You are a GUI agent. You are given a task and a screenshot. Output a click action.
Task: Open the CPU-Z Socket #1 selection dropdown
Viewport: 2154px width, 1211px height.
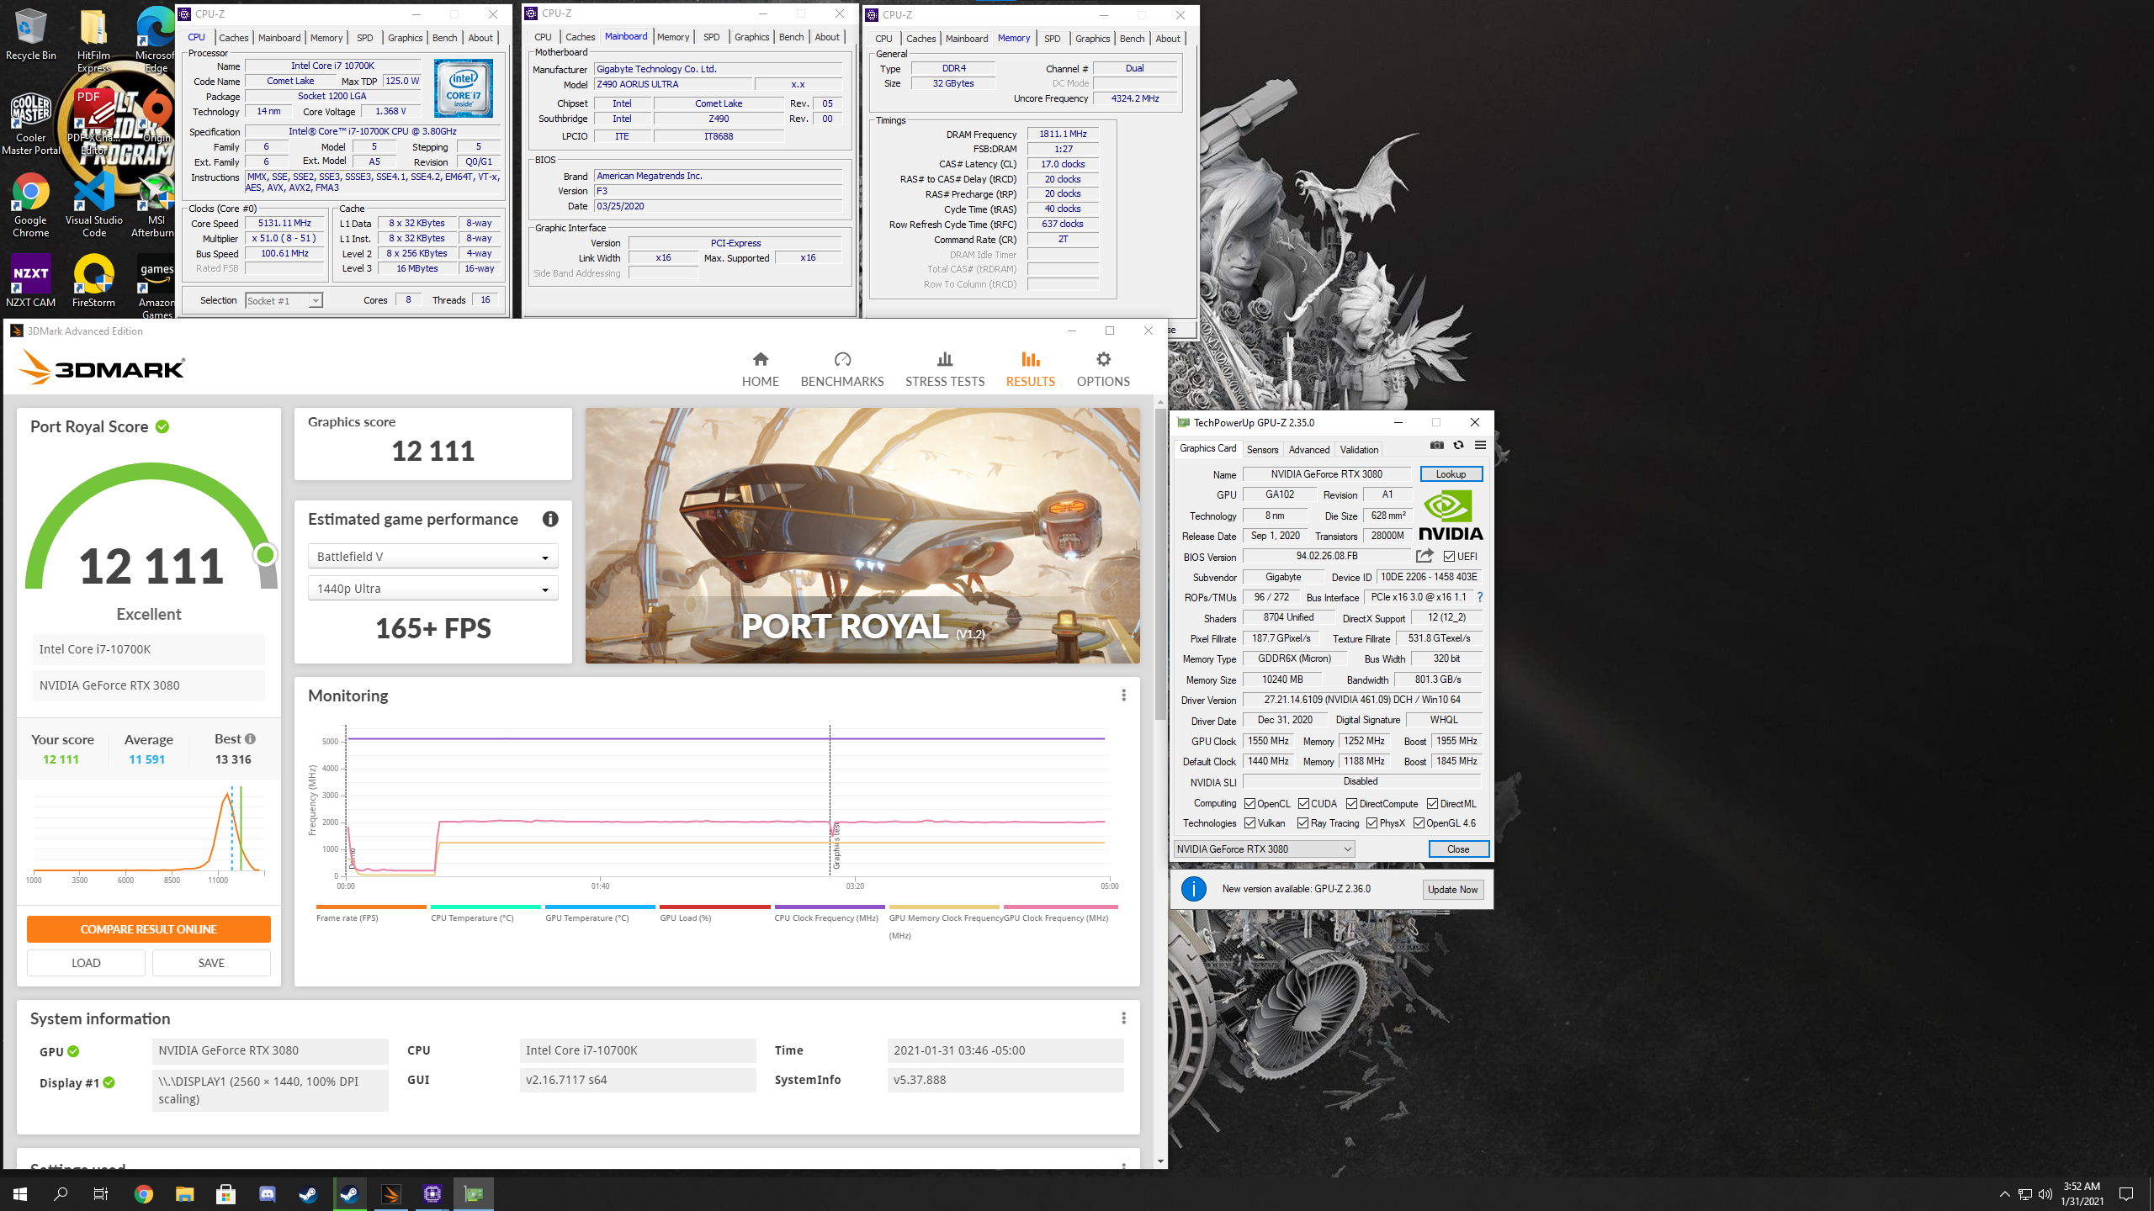point(284,300)
